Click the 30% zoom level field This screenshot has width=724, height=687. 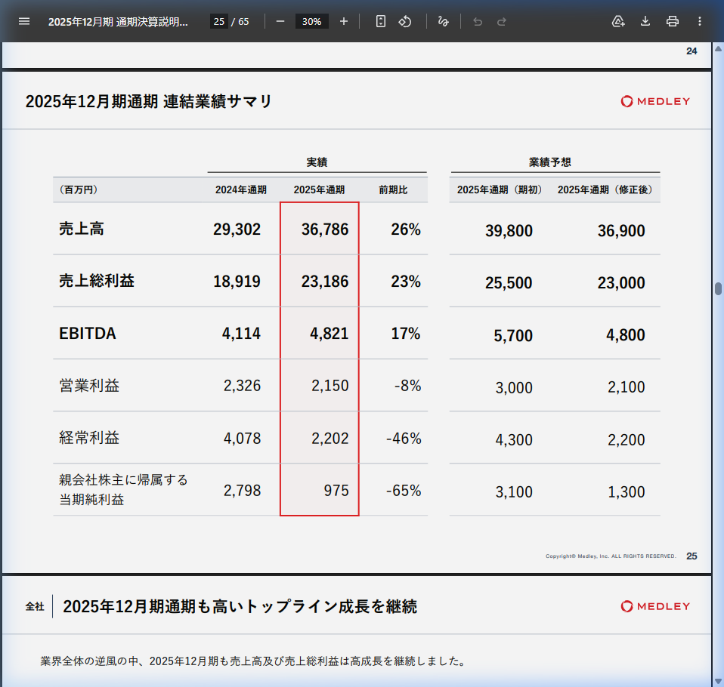point(311,21)
